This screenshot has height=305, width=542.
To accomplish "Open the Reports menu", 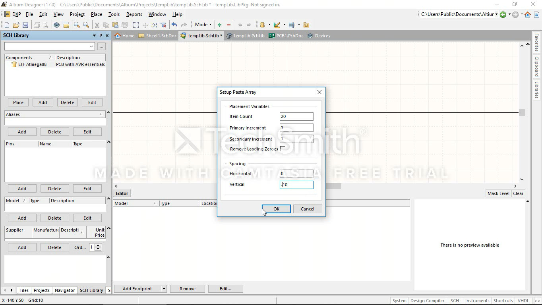I will (134, 14).
